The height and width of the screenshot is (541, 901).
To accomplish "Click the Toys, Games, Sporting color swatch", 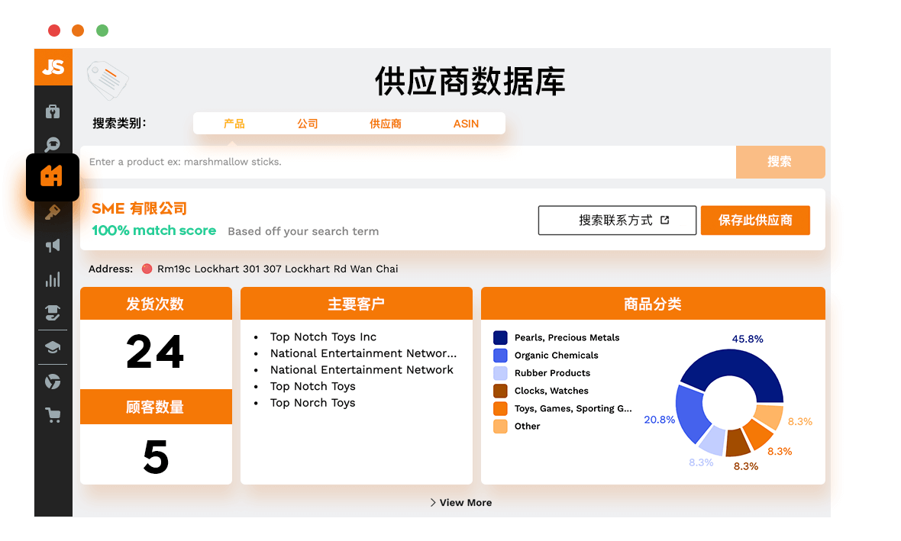I will coord(500,408).
